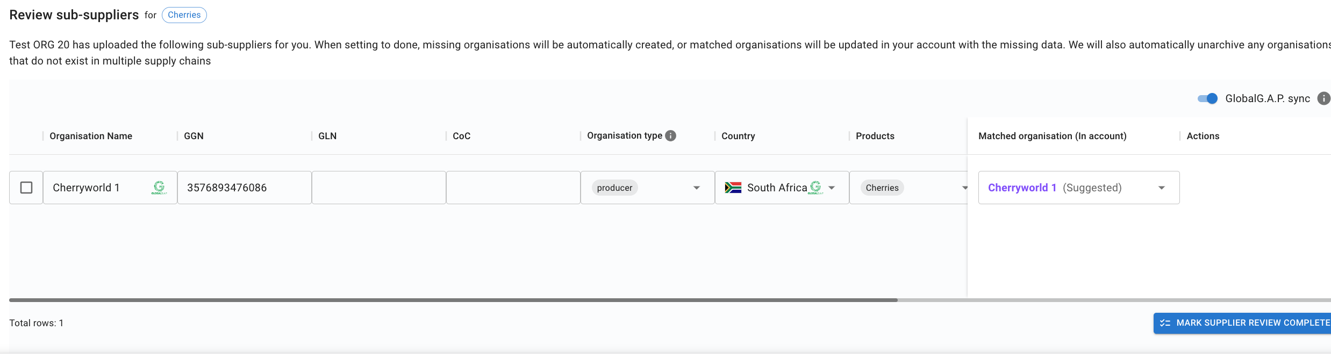Click the Organisation type info icon
The width and height of the screenshot is (1331, 359).
point(670,135)
